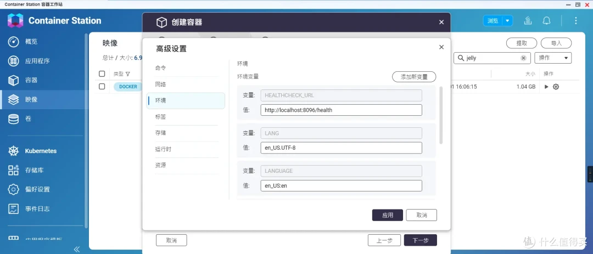593x254 pixels.
Task: Close the 高级设置 dialog
Action: point(441,47)
